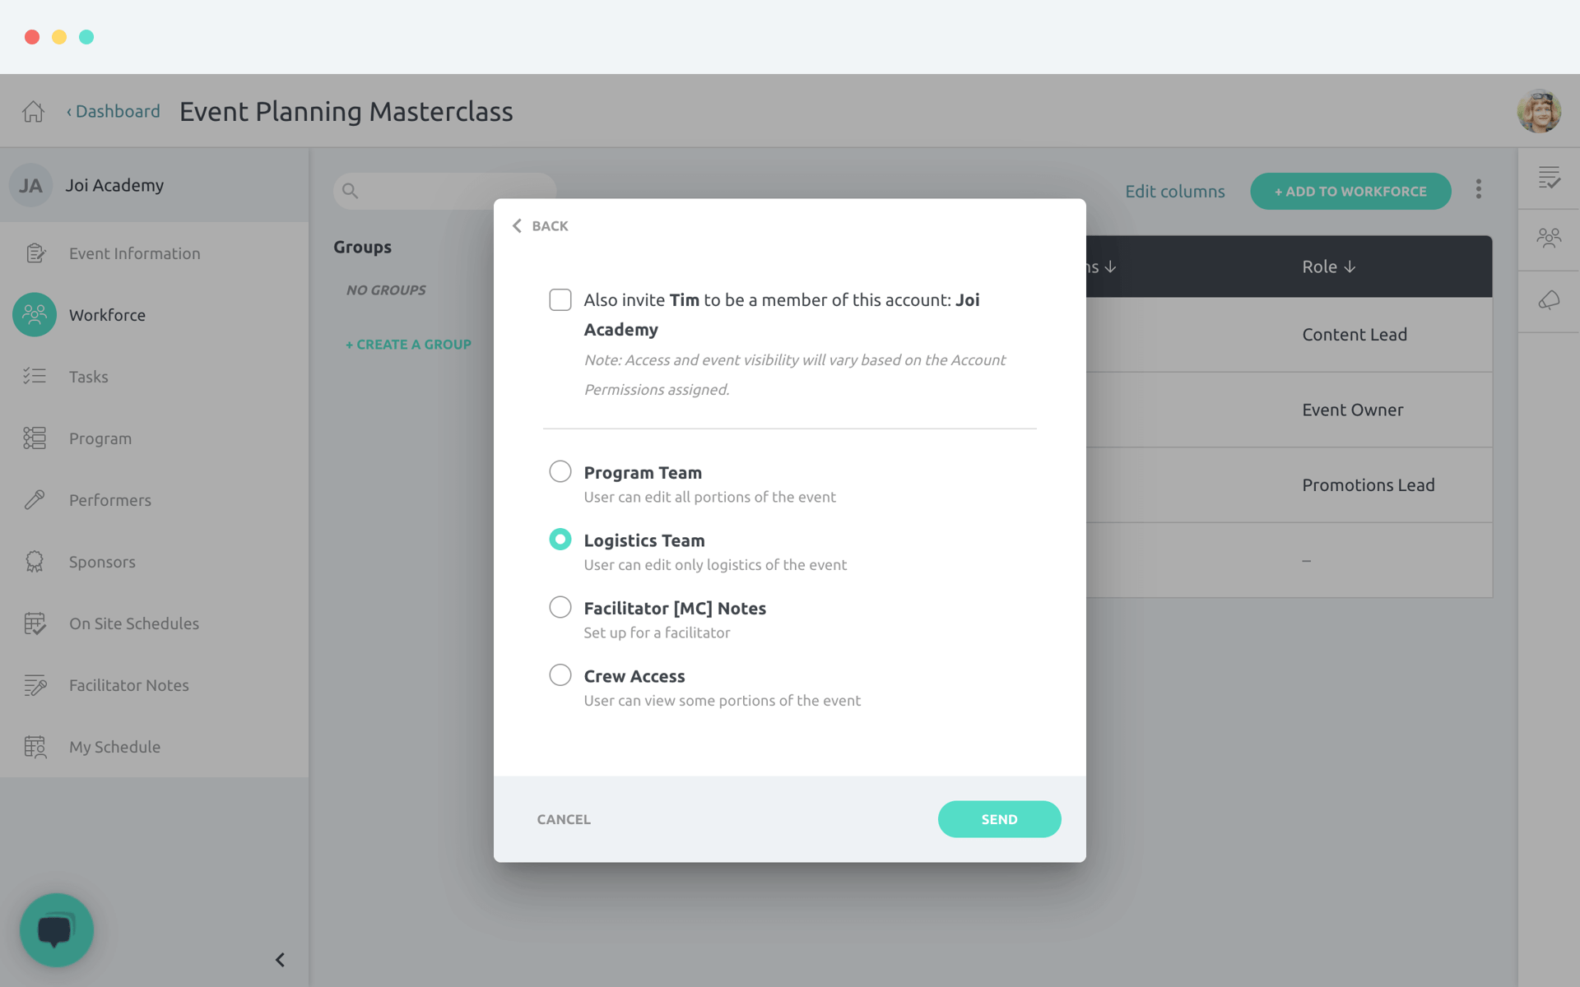
Task: Open the chat support bubble
Action: (x=56, y=930)
